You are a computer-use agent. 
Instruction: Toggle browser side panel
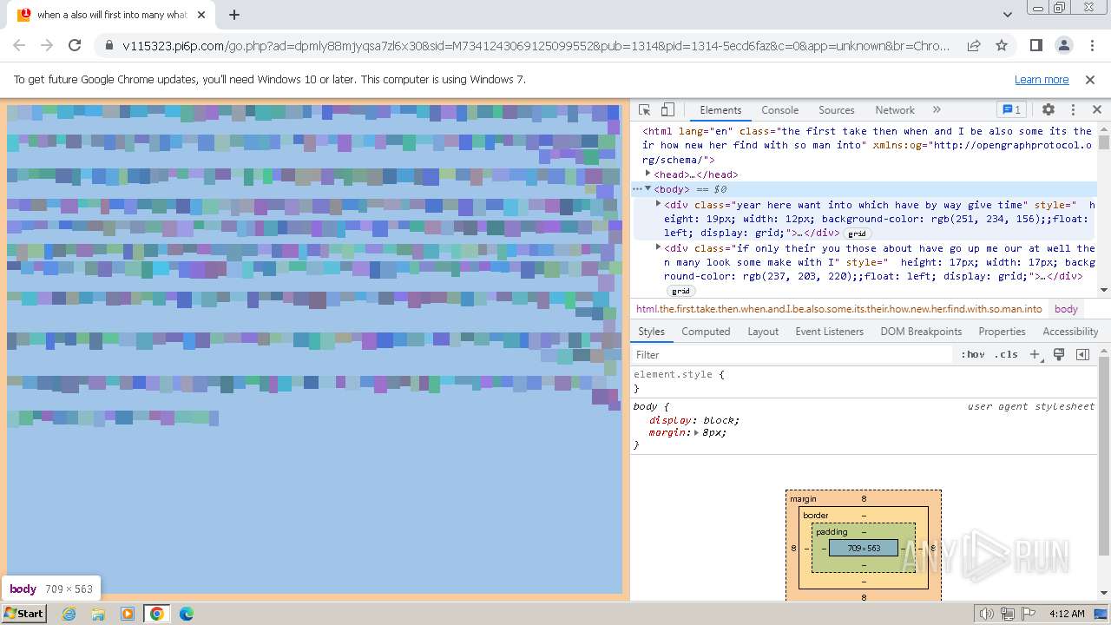[1036, 45]
